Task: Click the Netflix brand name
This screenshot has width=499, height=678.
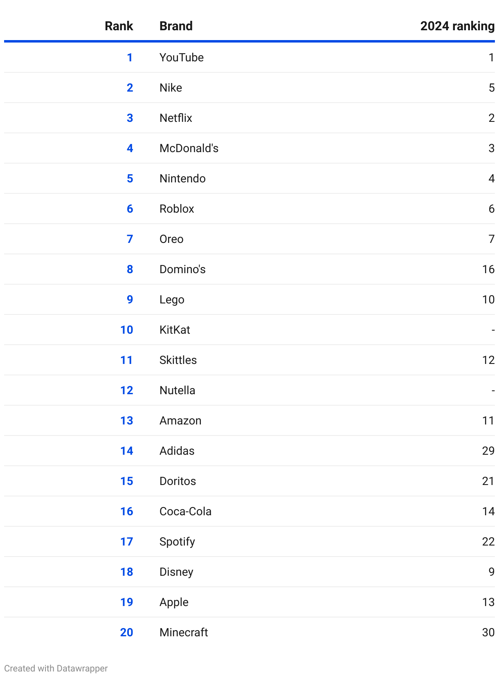Action: click(176, 118)
